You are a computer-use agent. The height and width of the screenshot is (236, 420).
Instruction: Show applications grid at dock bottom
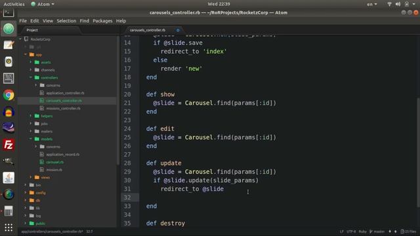point(9,227)
